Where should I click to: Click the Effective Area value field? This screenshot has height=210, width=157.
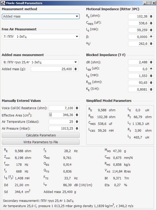64,115
